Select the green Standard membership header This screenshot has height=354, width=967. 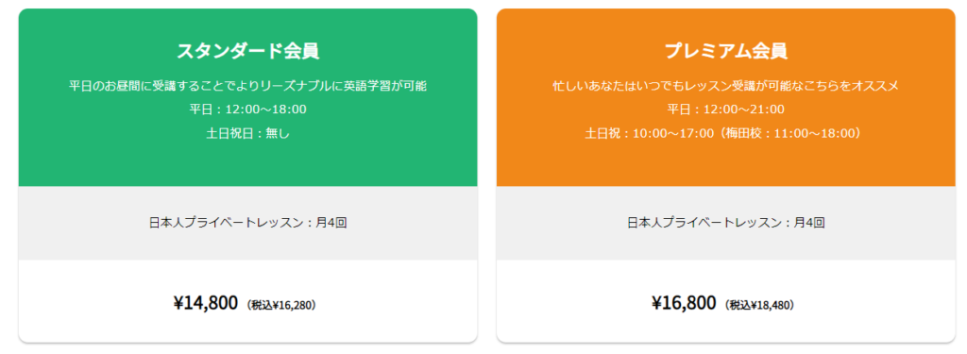tap(248, 97)
